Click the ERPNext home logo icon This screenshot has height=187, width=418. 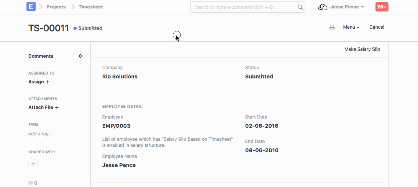pos(31,7)
